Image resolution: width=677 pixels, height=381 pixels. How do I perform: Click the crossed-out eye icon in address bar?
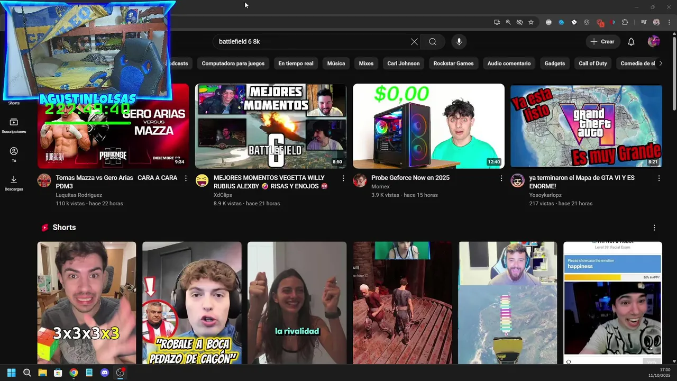coord(519,22)
